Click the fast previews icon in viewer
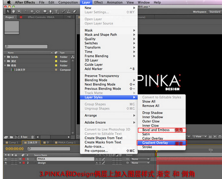Image resolution: width=222 pixels, height=179 pixels. [x=215, y=137]
